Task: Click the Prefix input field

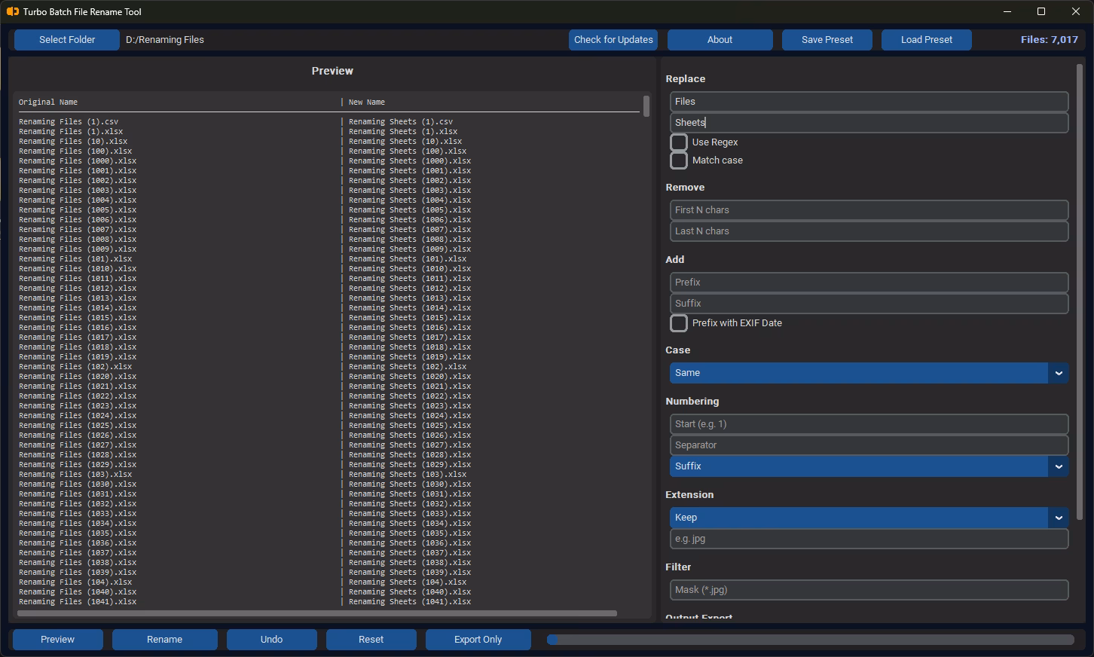Action: pyautogui.click(x=869, y=283)
